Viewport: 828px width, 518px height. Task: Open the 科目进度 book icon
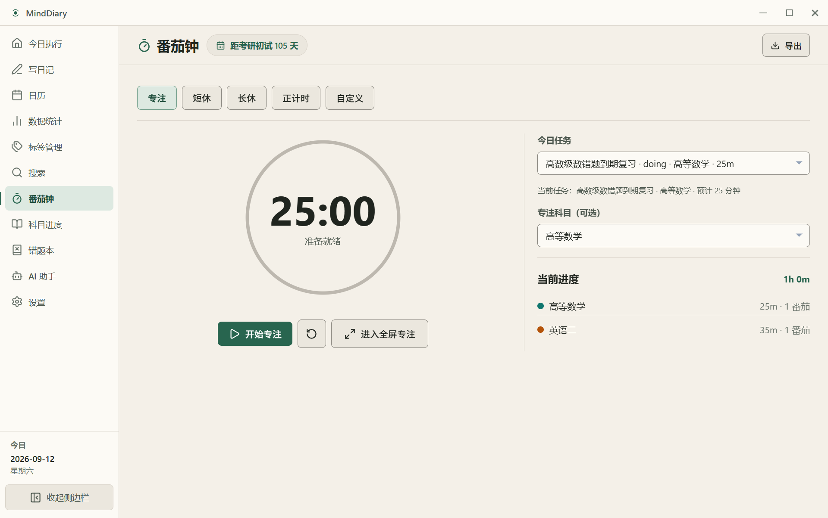17,224
